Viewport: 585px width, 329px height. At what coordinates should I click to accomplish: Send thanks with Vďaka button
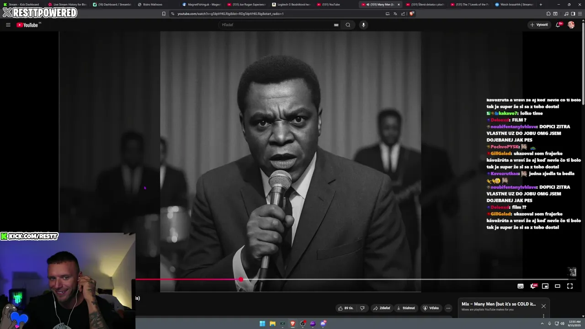pos(431,308)
